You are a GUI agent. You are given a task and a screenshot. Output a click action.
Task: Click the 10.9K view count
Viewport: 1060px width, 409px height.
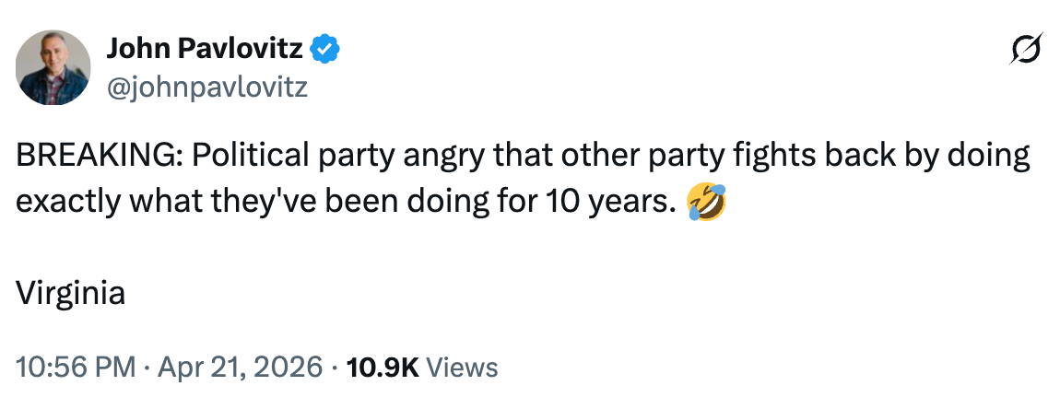pyautogui.click(x=383, y=368)
